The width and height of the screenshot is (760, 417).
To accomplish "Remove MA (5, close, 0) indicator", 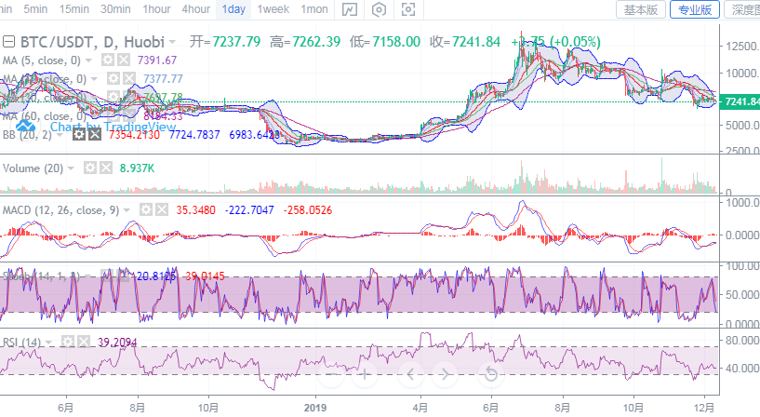I will [x=124, y=61].
